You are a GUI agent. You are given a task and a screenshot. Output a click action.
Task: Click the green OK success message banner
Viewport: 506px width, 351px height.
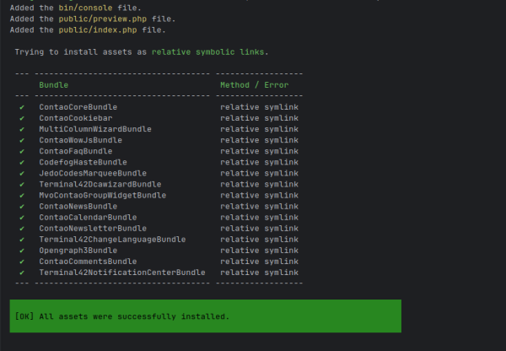point(206,316)
